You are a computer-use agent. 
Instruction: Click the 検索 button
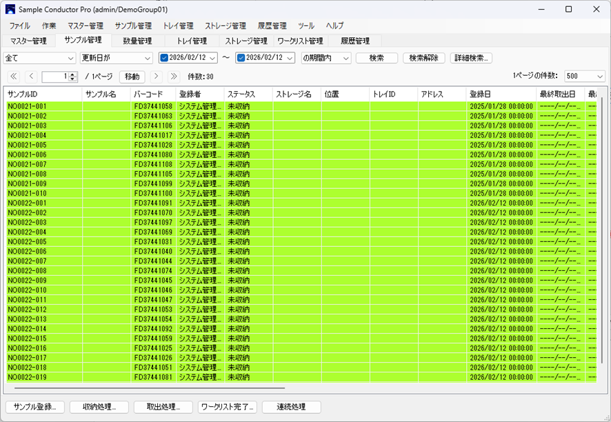click(377, 58)
